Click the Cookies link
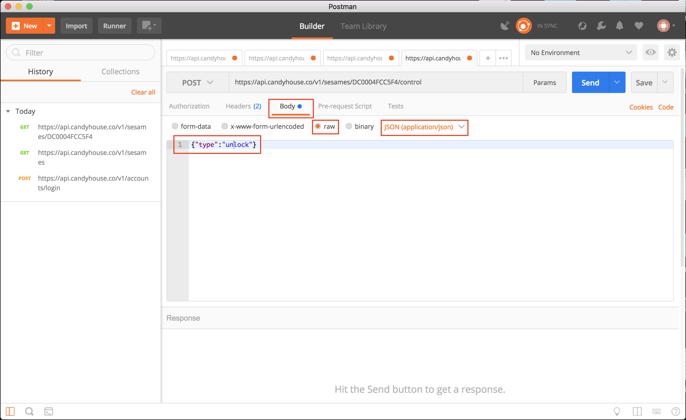 [x=641, y=107]
